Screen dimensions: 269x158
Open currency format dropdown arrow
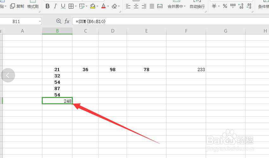coord(219,6)
